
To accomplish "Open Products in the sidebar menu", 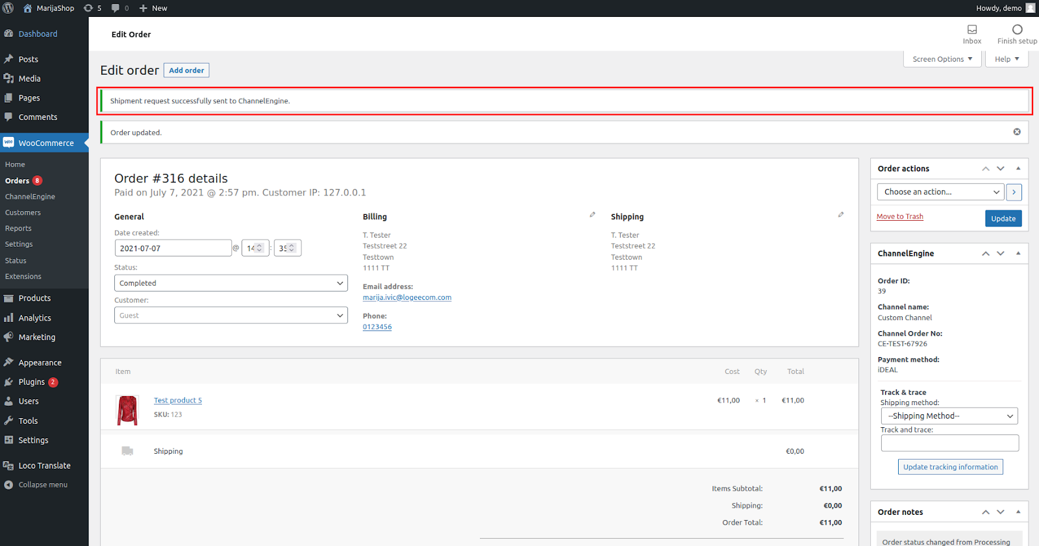I will 34,299.
